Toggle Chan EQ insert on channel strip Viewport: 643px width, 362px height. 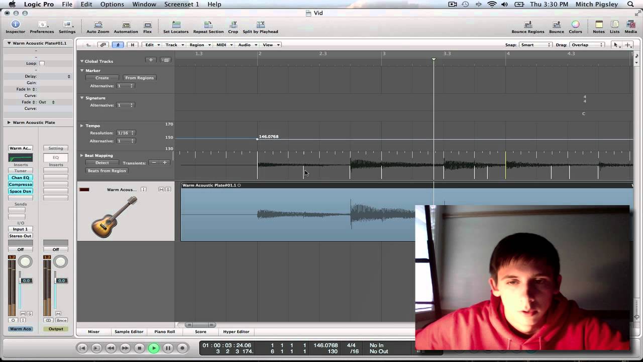point(21,177)
